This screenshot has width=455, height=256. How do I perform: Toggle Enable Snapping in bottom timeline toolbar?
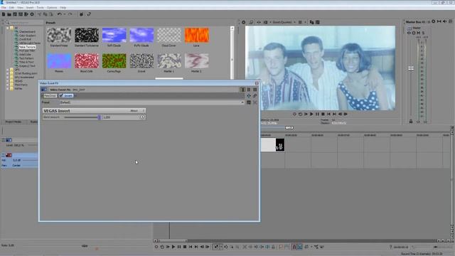tap(294, 247)
